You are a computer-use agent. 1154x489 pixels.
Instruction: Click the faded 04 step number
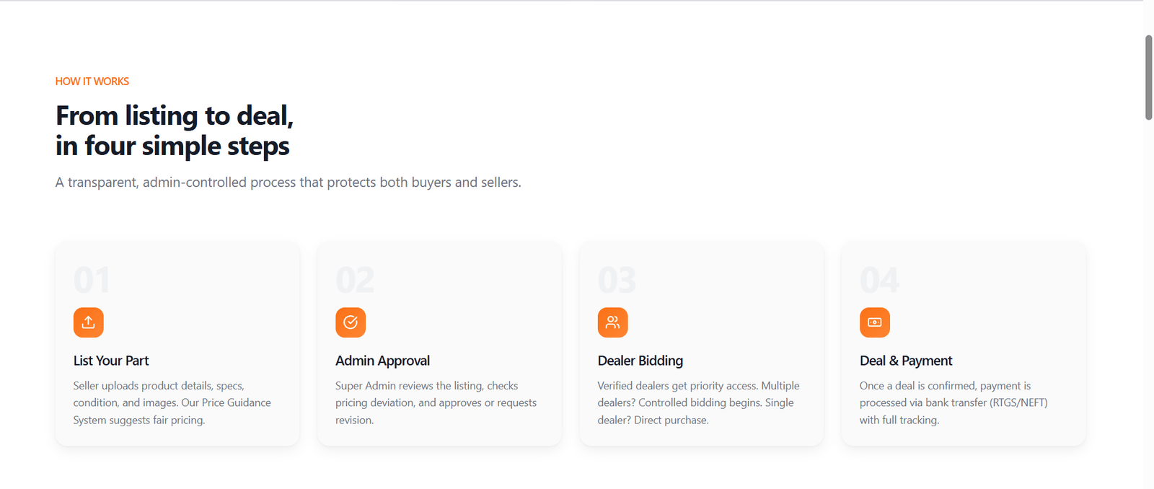[x=879, y=281]
